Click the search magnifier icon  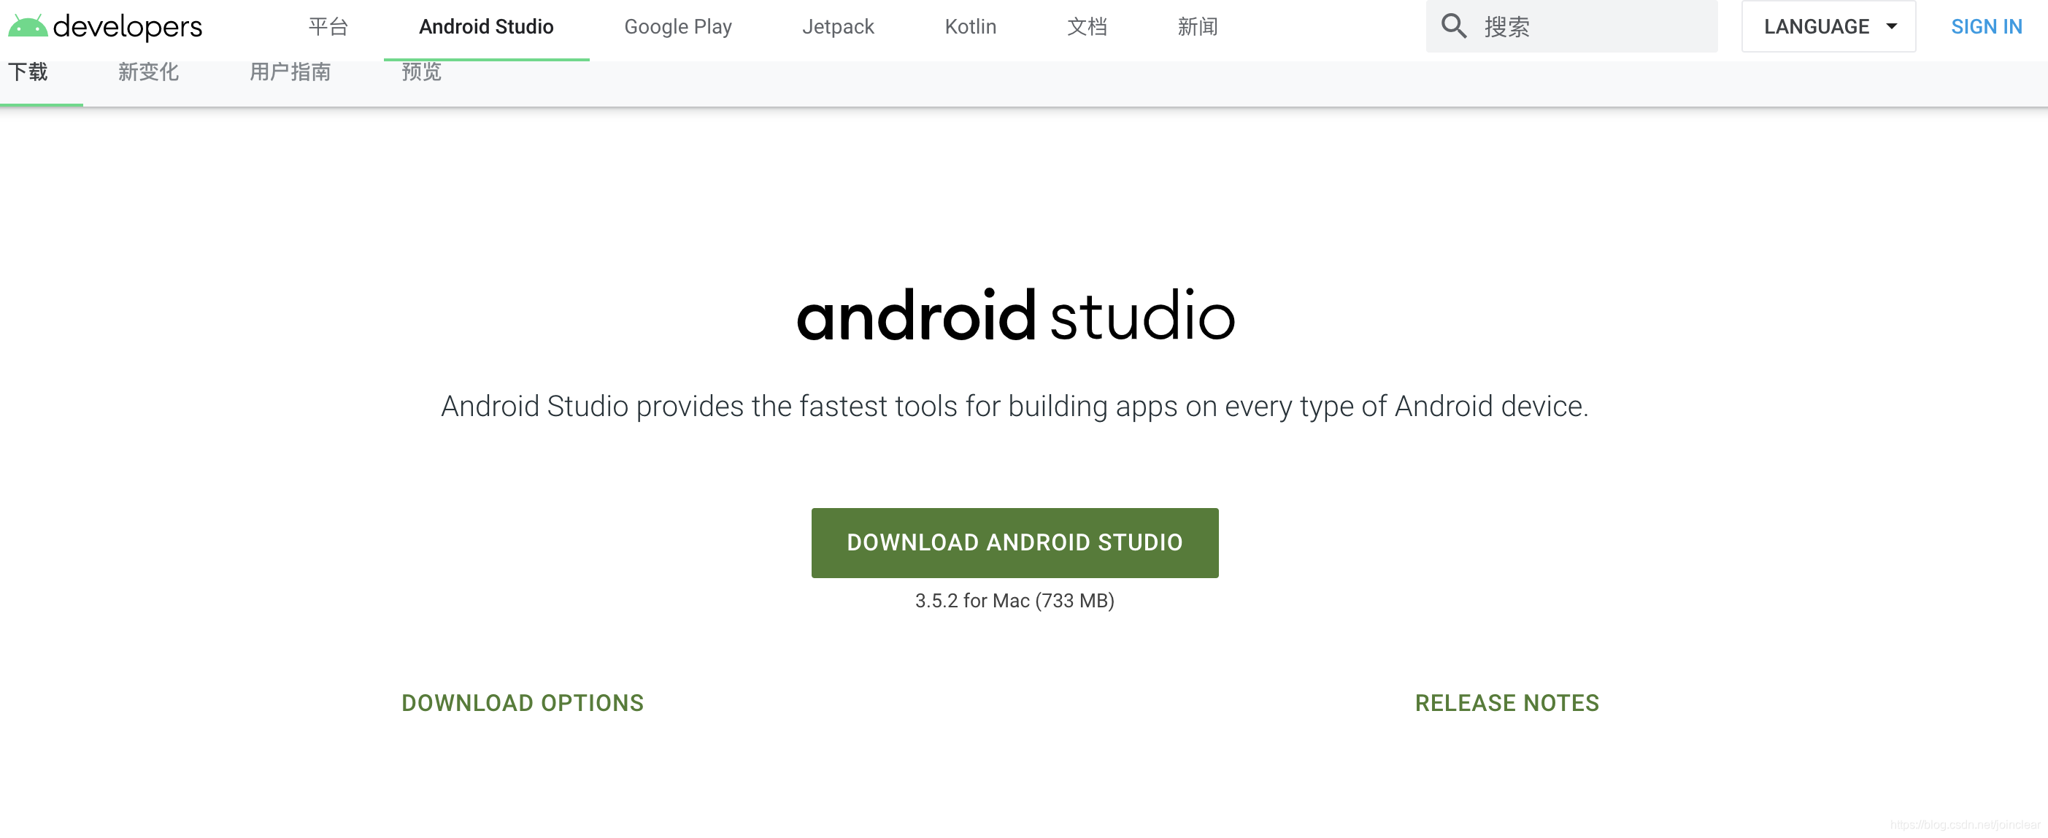tap(1453, 26)
